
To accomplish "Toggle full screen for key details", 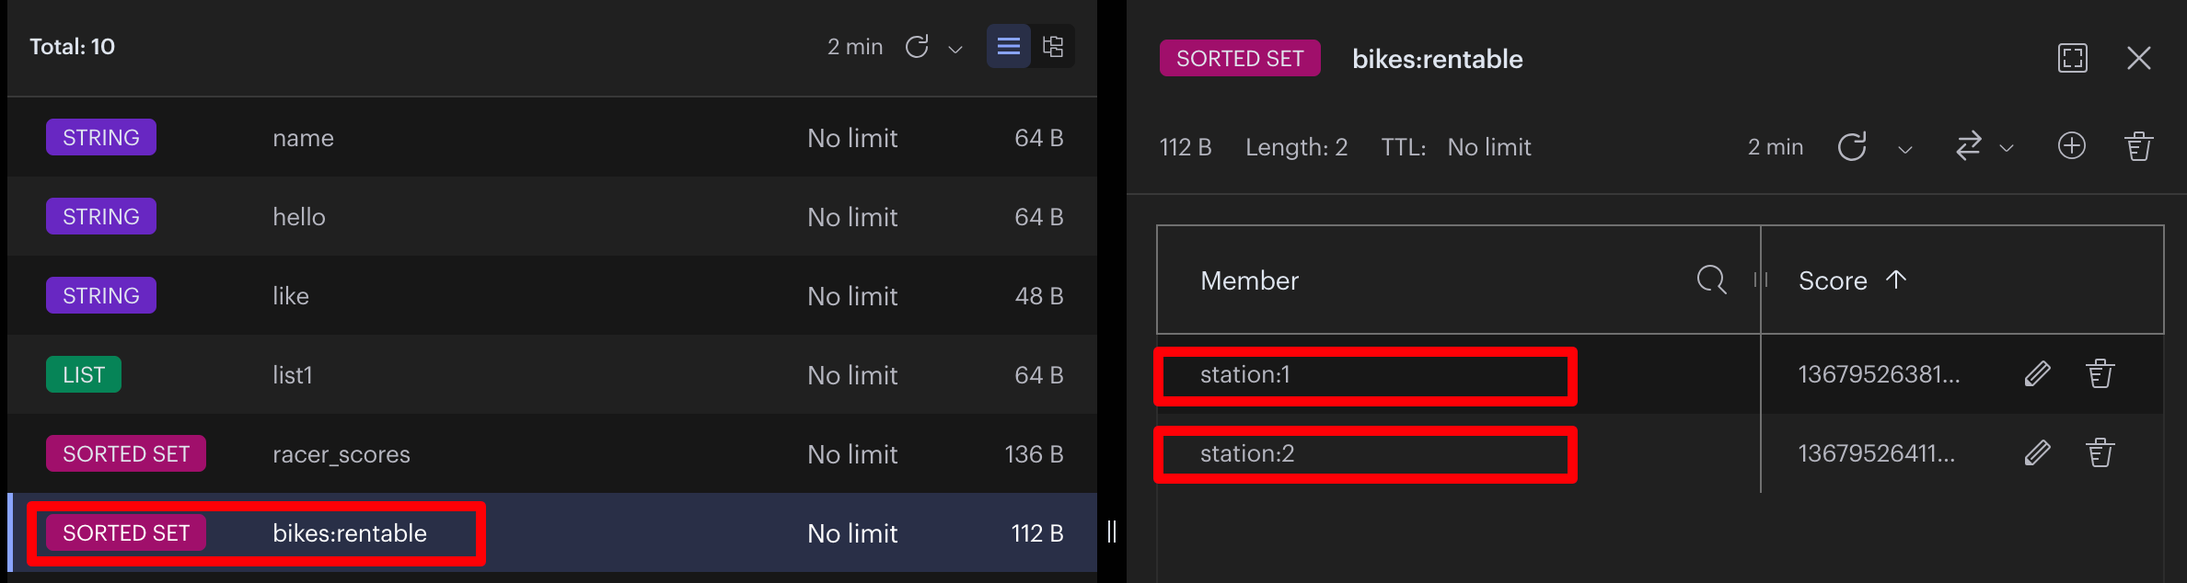I will (x=2073, y=58).
